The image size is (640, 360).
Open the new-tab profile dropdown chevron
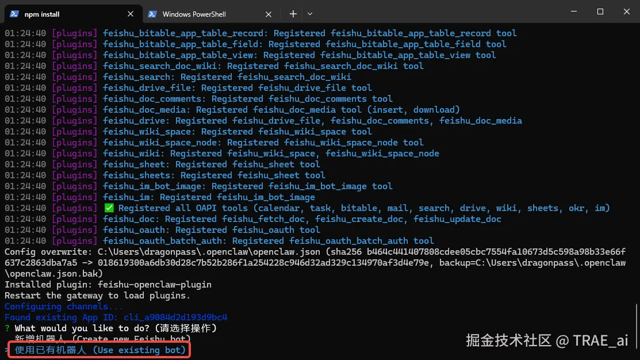310,14
